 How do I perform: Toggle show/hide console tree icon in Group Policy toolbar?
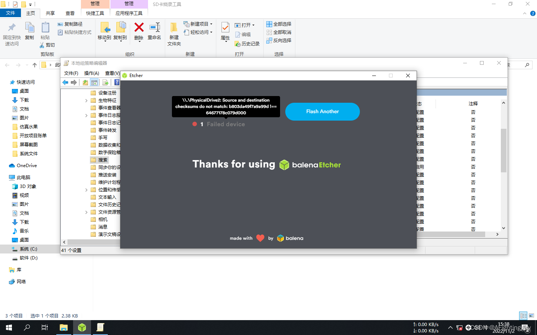click(x=94, y=82)
